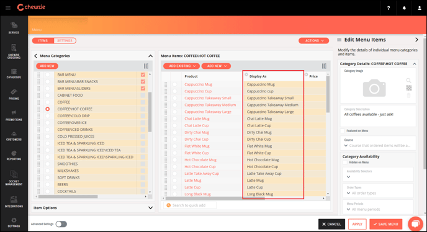Select the CABINET FOOD radio button
427x232 pixels.
click(48, 96)
